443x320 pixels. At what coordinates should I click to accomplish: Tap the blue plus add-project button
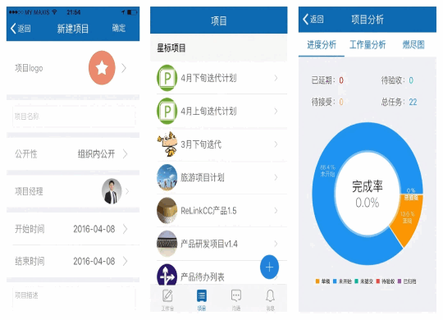pyautogui.click(x=269, y=267)
